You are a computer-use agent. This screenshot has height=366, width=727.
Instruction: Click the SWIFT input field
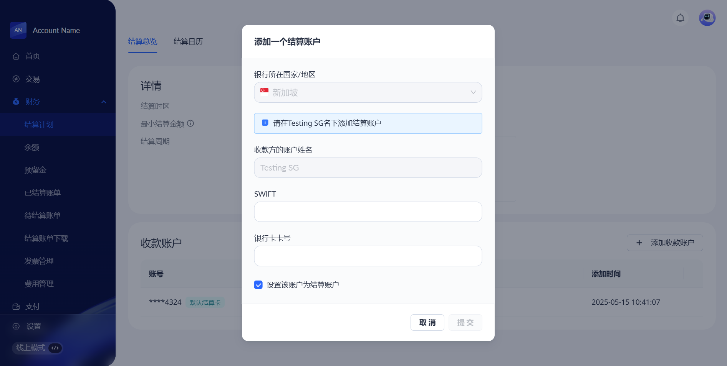[x=368, y=212]
